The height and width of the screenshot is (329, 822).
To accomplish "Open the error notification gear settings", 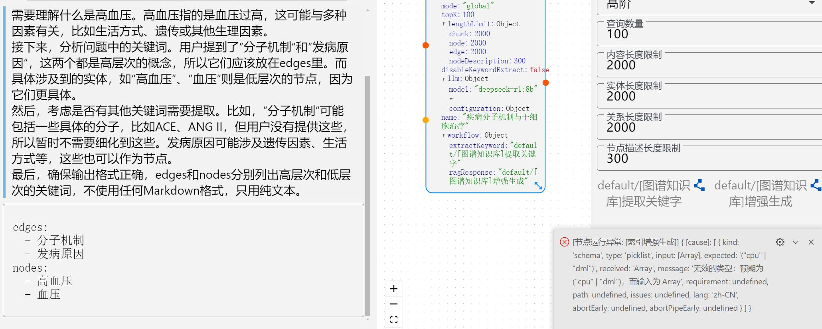I will (x=780, y=242).
